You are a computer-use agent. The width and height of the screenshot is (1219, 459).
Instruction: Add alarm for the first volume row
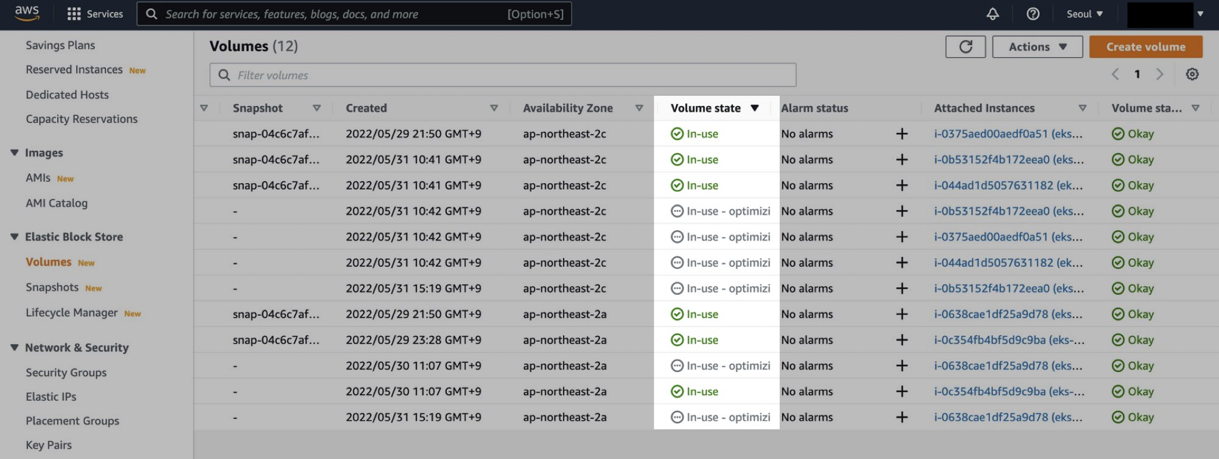[x=902, y=134]
